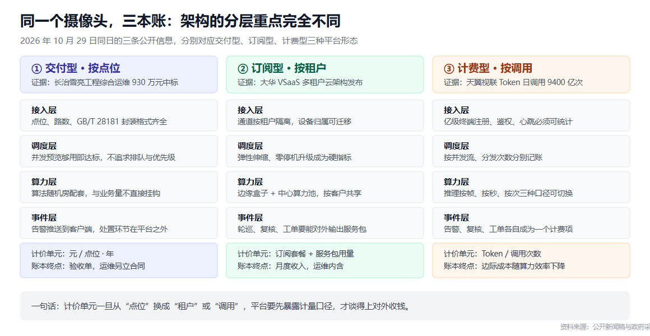
Task: Click 通道按租户隔离，设备归属可迁移
Action: [294, 122]
